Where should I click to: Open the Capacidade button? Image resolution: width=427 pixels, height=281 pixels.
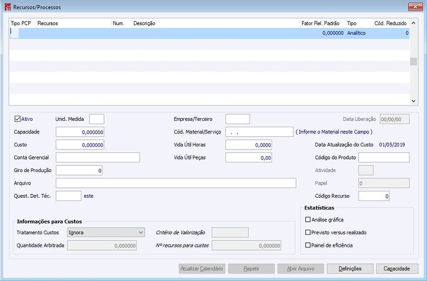click(x=397, y=268)
